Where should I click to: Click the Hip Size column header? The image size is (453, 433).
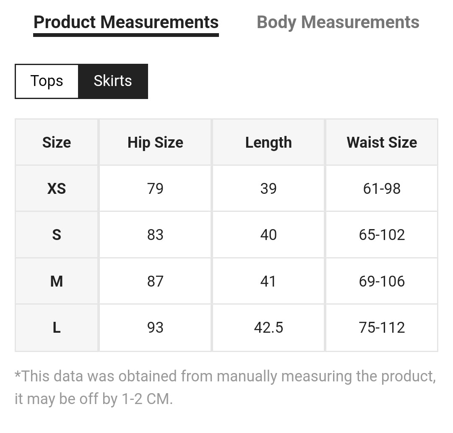(x=155, y=143)
